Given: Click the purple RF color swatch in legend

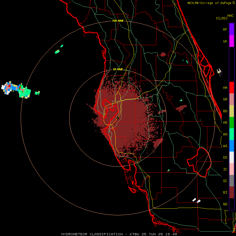Looking at the screenshot, I should point(232,29).
